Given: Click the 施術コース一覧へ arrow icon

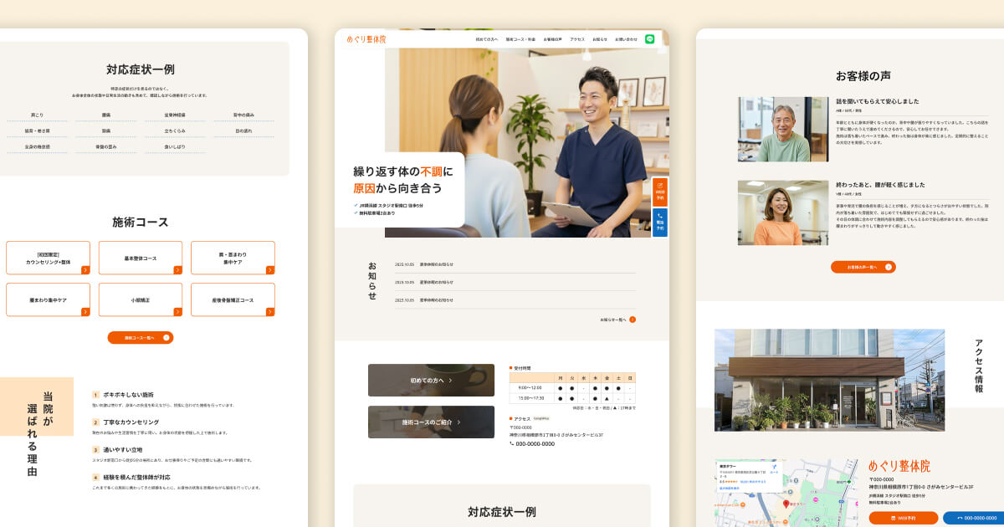Looking at the screenshot, I should click(x=165, y=337).
